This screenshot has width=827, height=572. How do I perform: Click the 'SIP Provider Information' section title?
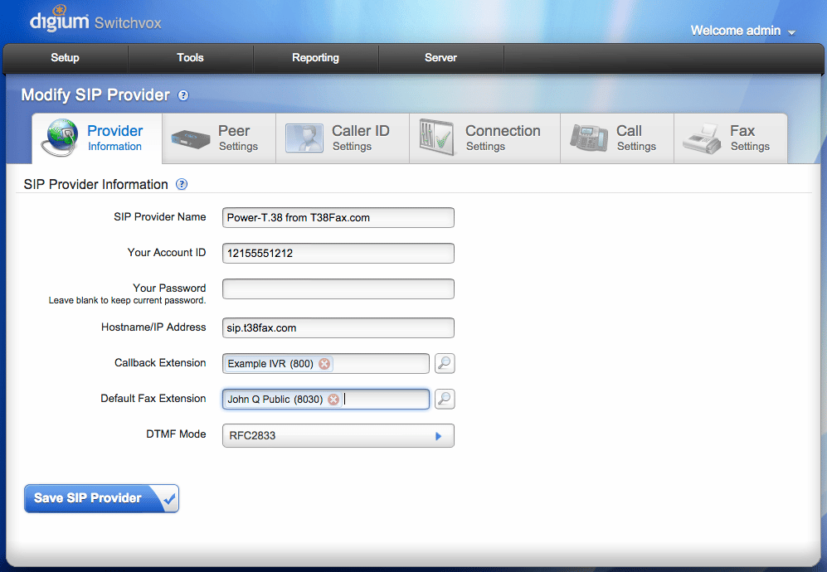(x=95, y=185)
